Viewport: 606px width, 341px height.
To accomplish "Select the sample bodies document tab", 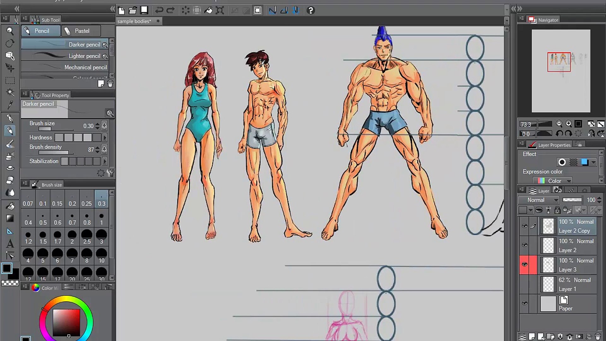I will click(134, 21).
